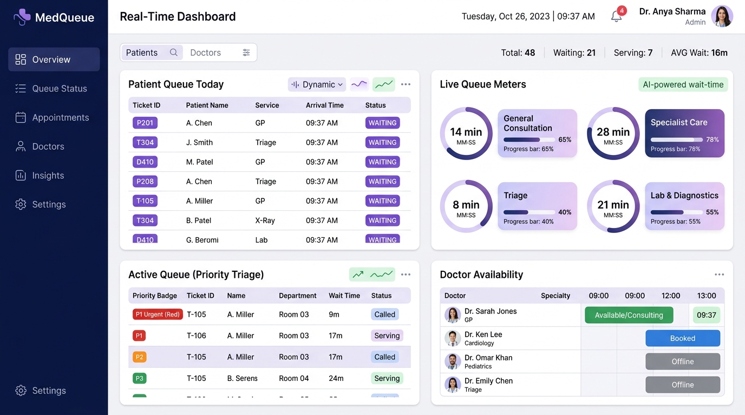This screenshot has width=745, height=415.
Task: Open the notifications bell with 4 alerts
Action: (617, 16)
